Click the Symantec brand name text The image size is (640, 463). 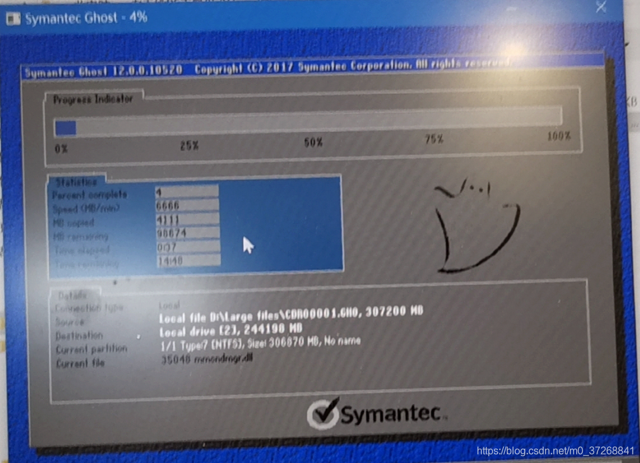391,414
